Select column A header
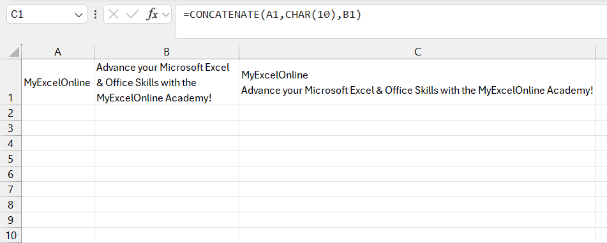The height and width of the screenshot is (243, 607). tap(57, 52)
